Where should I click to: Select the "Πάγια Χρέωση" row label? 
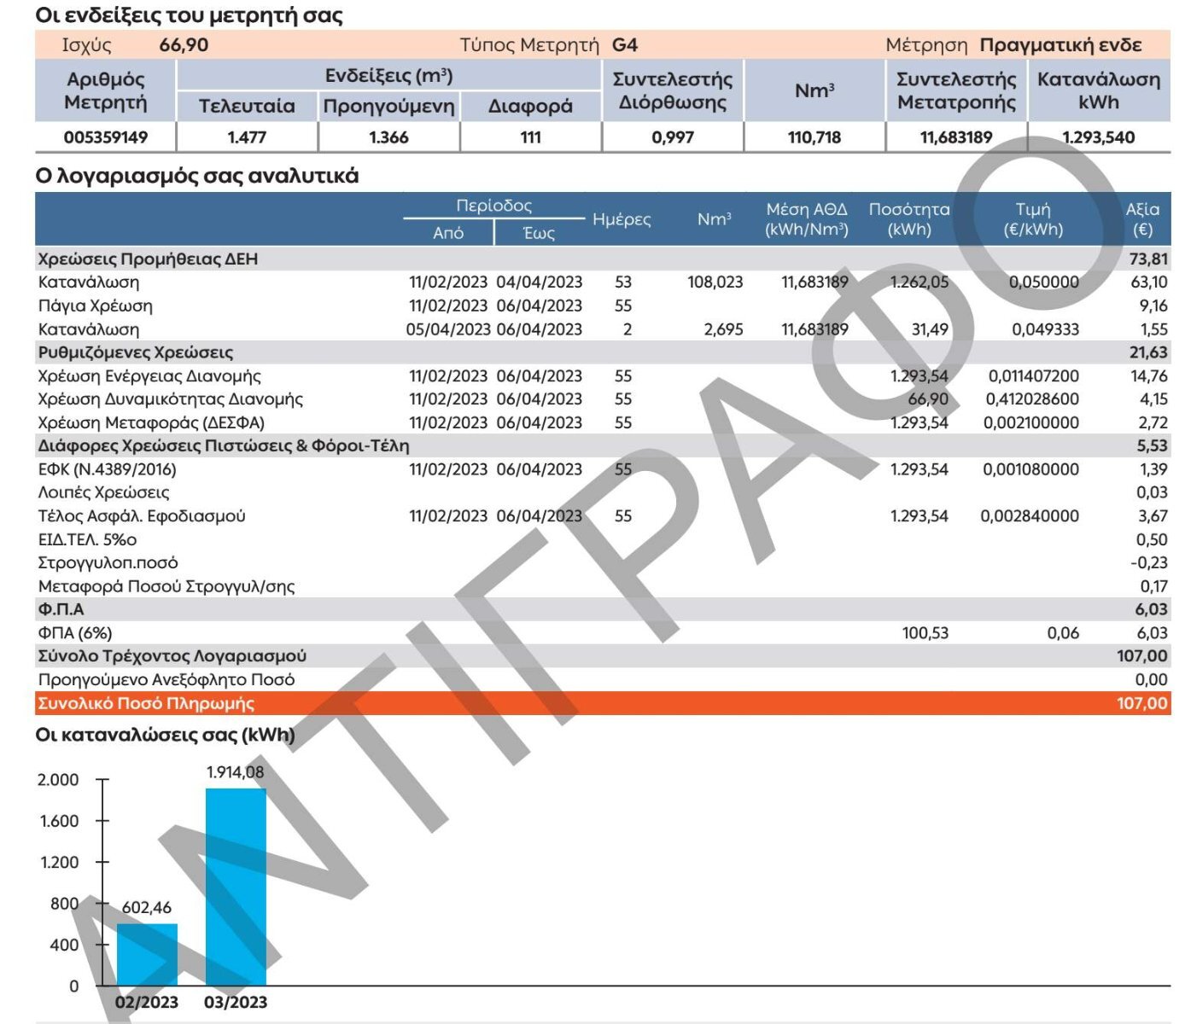pyautogui.click(x=96, y=305)
